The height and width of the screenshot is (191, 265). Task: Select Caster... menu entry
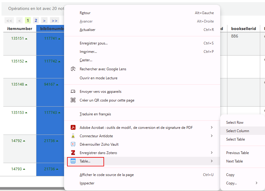coord(142,60)
